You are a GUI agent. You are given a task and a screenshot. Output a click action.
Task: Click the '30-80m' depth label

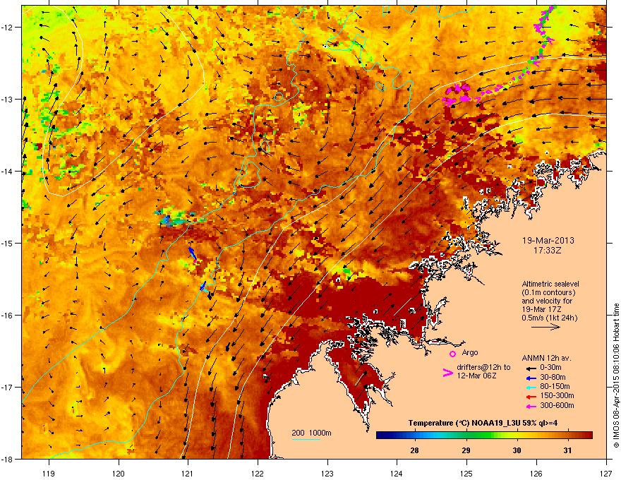553,378
